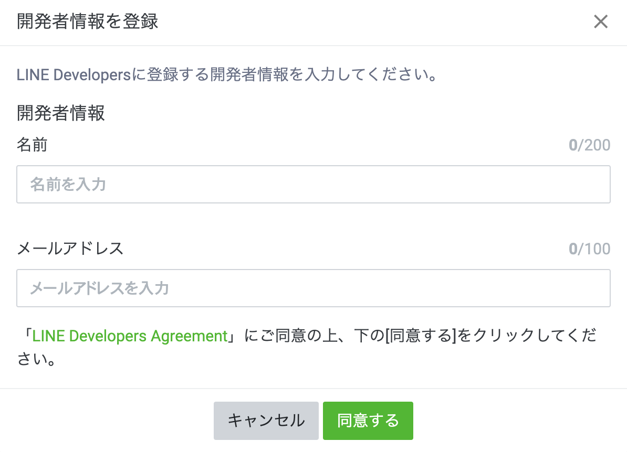627x452 pixels.
Task: Click the dialog title 開発者情報を登録
Action: tap(87, 22)
